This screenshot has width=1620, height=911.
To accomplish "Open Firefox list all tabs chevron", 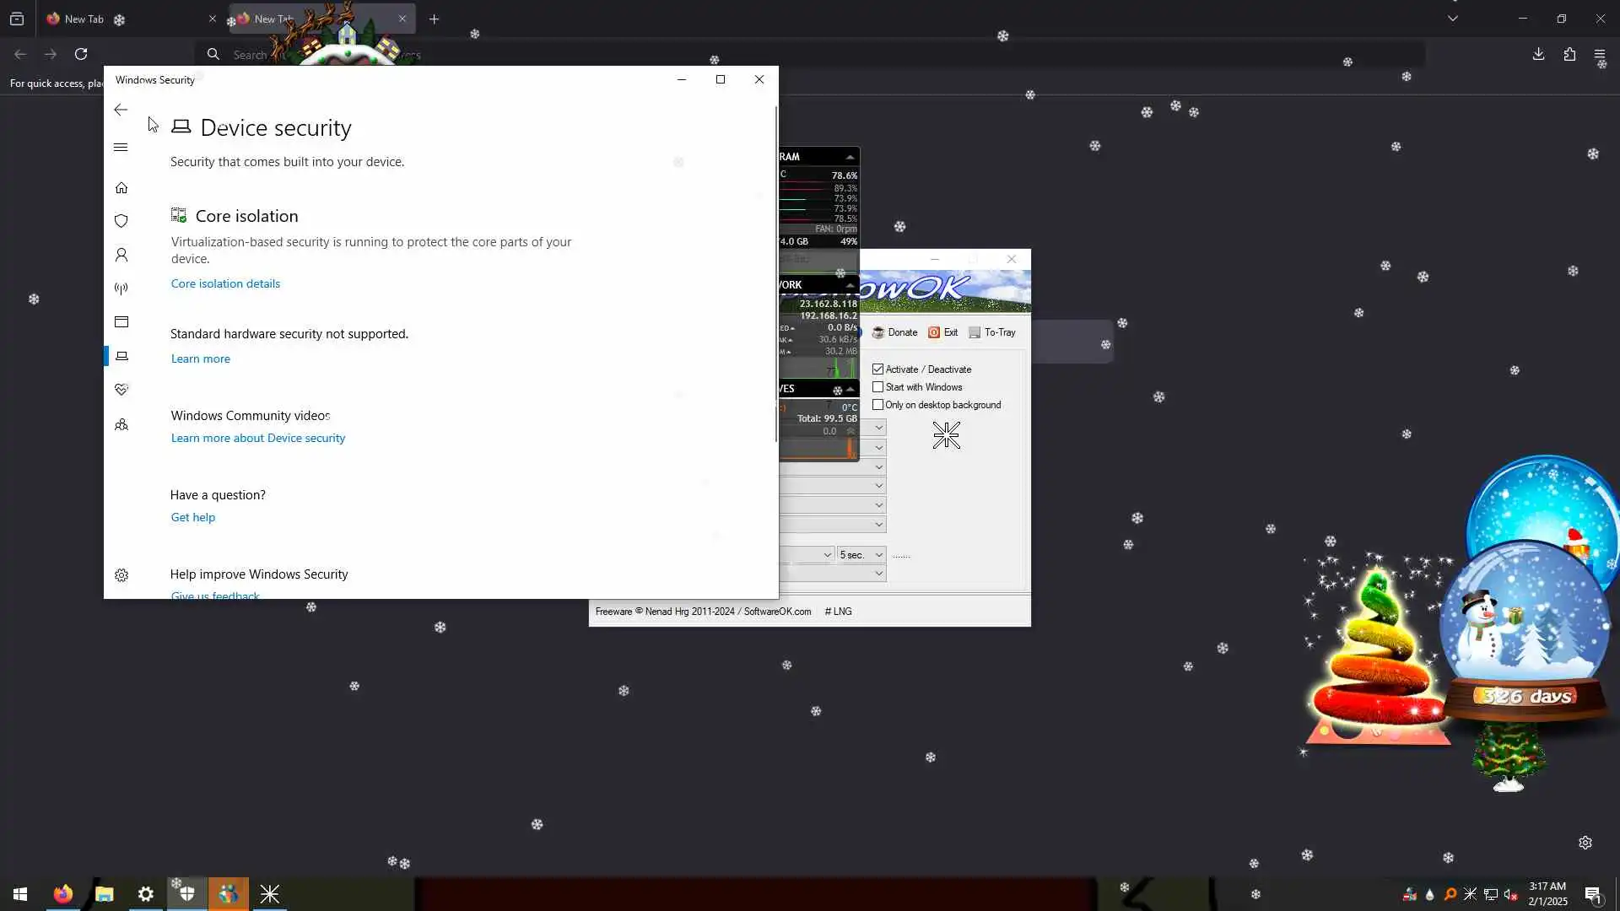I will point(1453,19).
